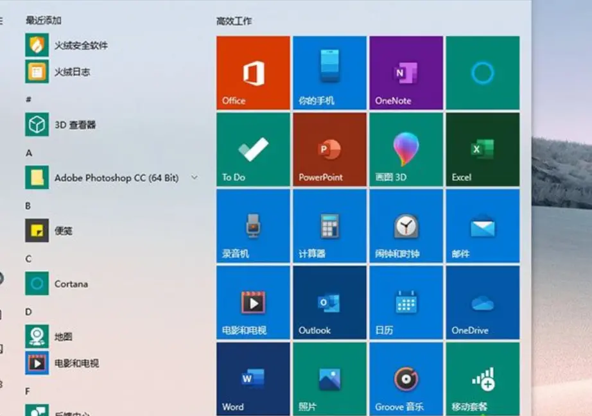Launch the 计算器 calculator tile

329,226
